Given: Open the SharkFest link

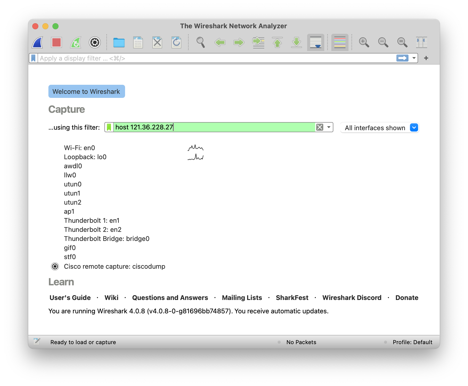Looking at the screenshot, I should (x=292, y=298).
